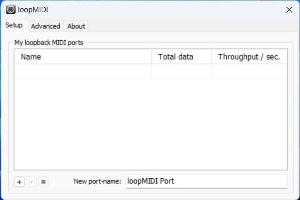Click the "New port-name:" label
This screenshot has width=300, height=200.
point(98,182)
